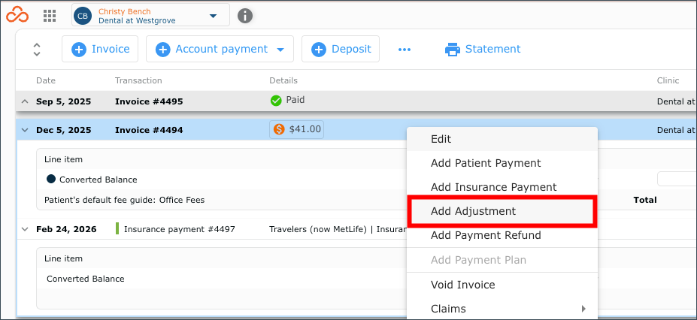Click the printer Statement icon

[x=453, y=50]
